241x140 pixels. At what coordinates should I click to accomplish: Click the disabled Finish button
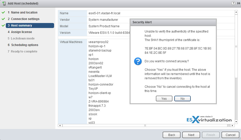click(211, 135)
